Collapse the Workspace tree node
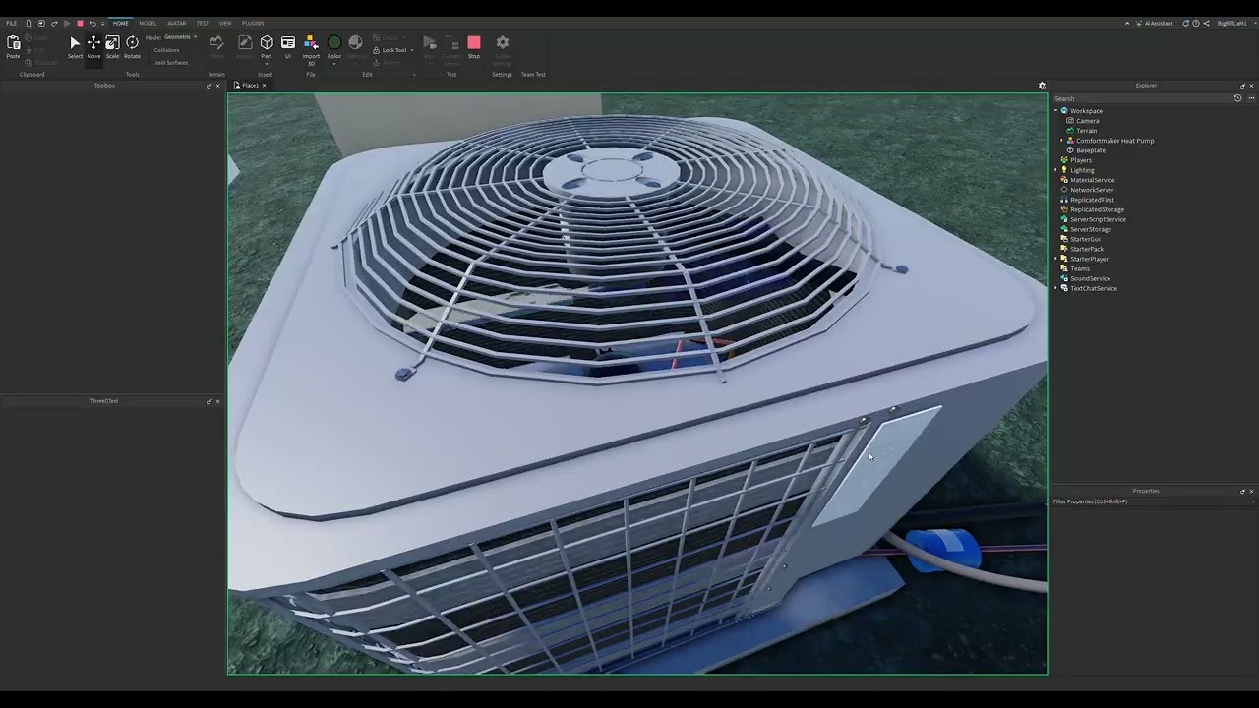 (x=1056, y=111)
